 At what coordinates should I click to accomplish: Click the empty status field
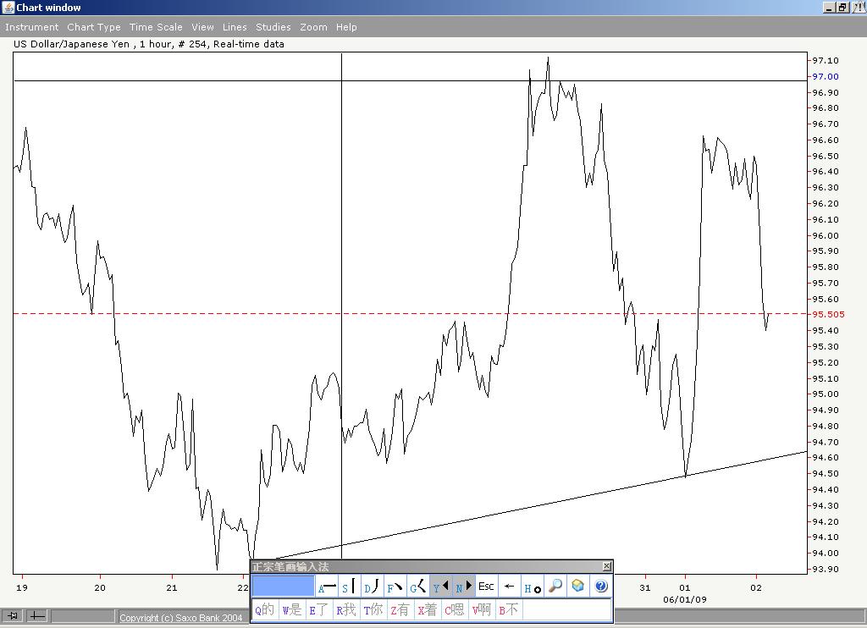tap(83, 616)
